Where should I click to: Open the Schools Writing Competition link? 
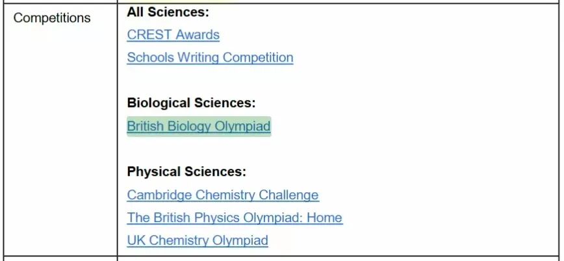pyautogui.click(x=210, y=58)
